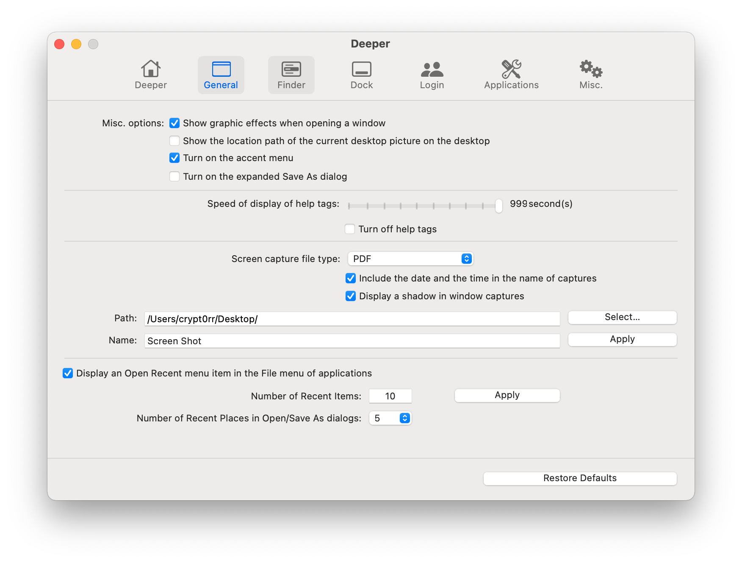Click the yellow minimize window button
The width and height of the screenshot is (742, 563).
pyautogui.click(x=76, y=44)
